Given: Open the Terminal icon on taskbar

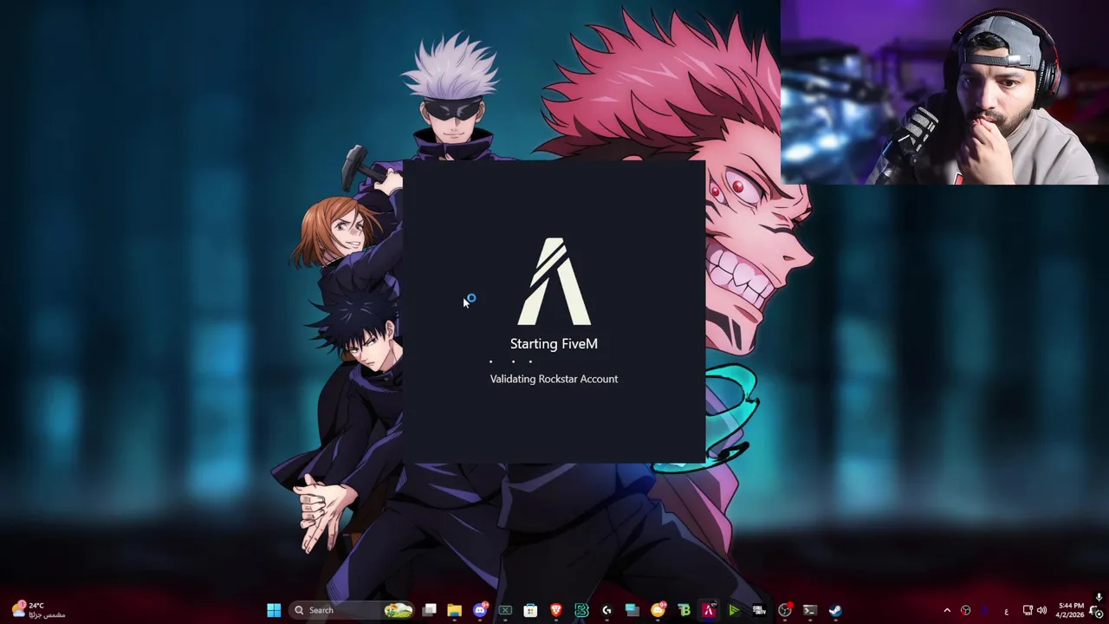Looking at the screenshot, I should [x=810, y=610].
